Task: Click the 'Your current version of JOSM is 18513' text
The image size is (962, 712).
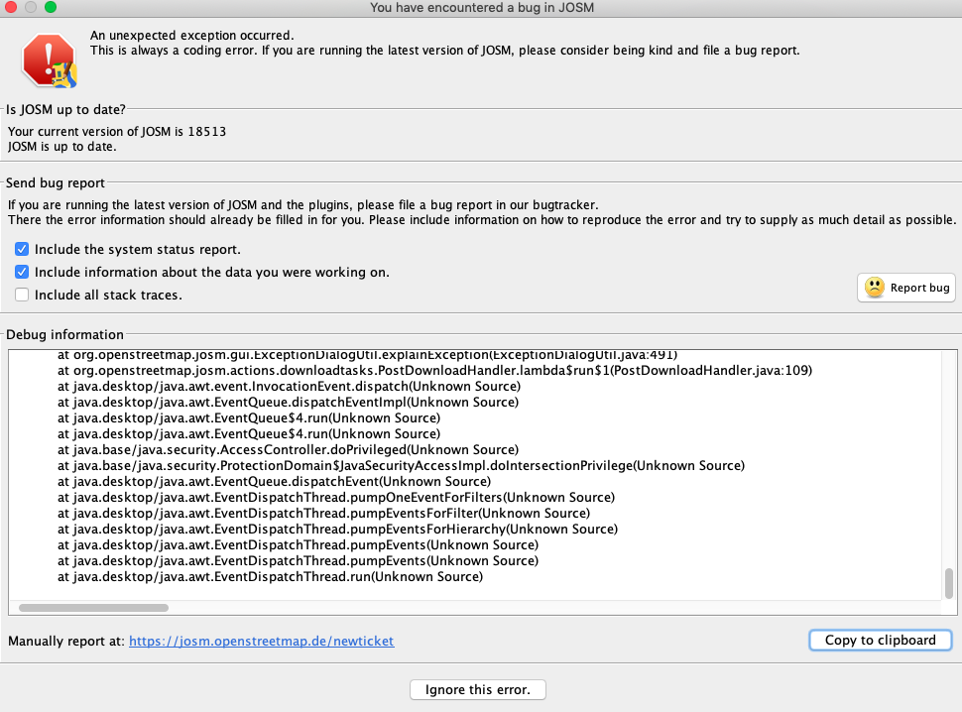Action: point(117,132)
